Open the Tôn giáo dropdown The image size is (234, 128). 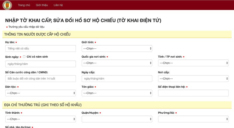click(117, 93)
